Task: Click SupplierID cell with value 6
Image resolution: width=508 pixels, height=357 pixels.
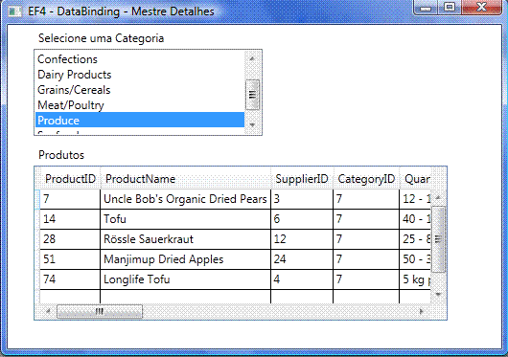Action: pyautogui.click(x=302, y=219)
